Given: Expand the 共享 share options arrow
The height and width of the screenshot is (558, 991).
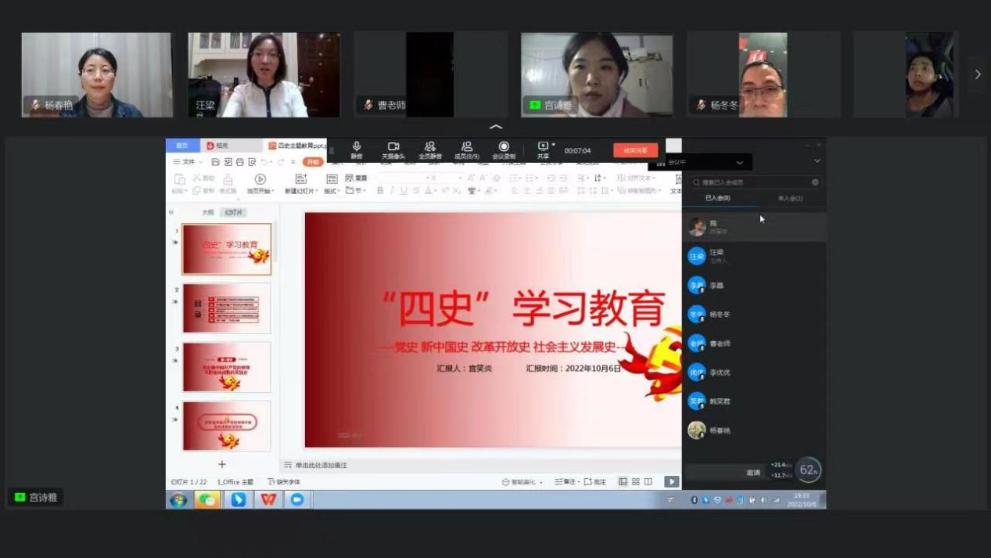Looking at the screenshot, I should click(554, 145).
